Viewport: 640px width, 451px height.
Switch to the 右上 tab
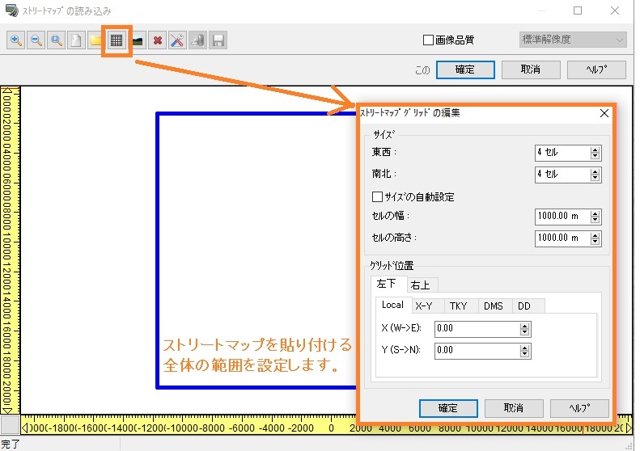tap(422, 285)
